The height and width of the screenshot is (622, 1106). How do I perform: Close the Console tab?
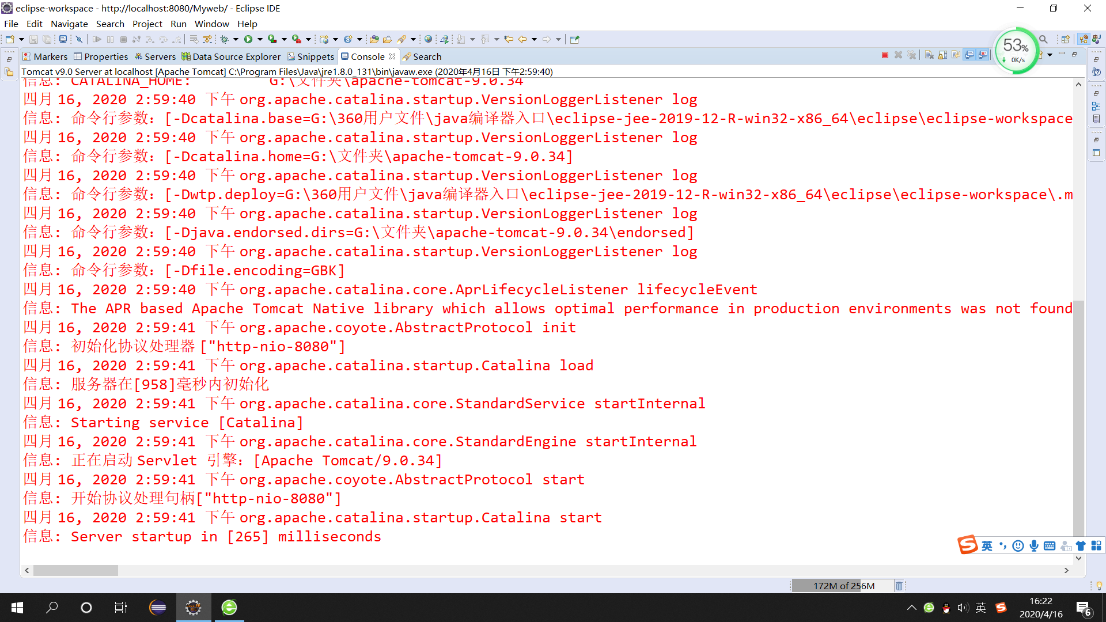pos(392,56)
